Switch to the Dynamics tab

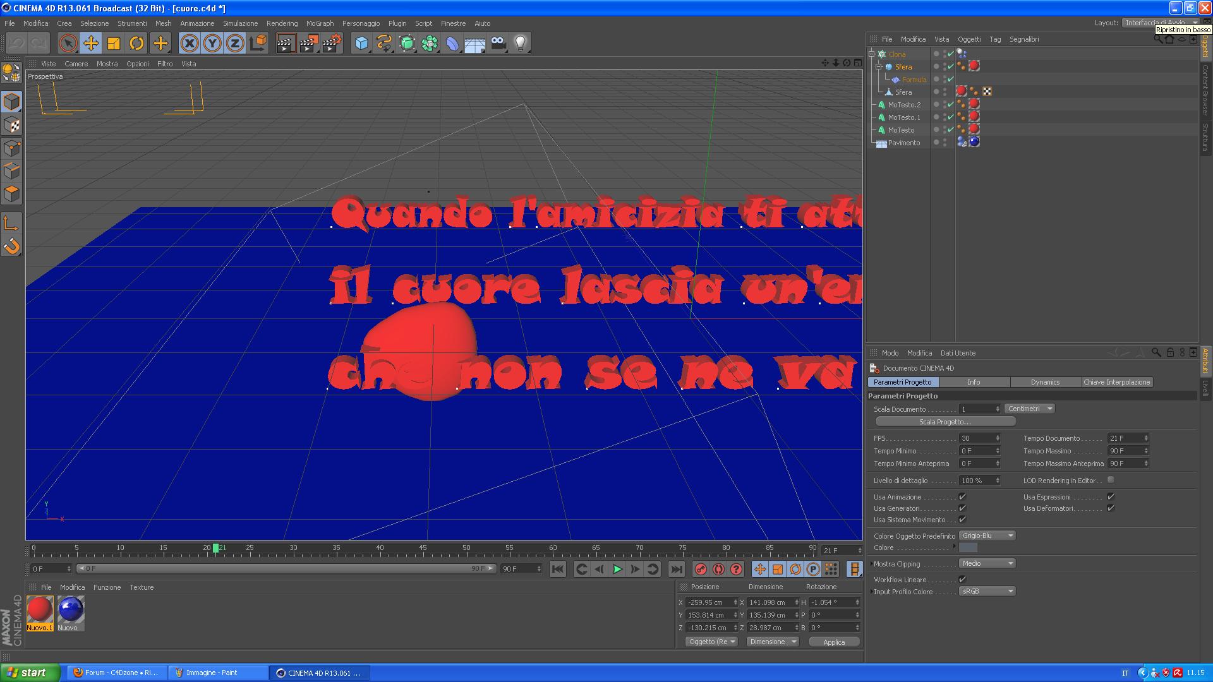point(1045,382)
